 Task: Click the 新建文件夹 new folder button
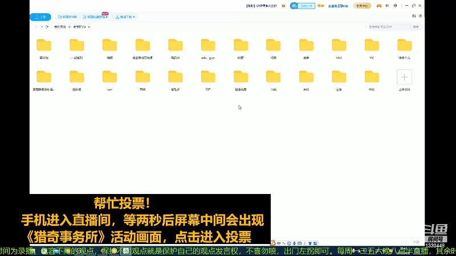coord(67,17)
